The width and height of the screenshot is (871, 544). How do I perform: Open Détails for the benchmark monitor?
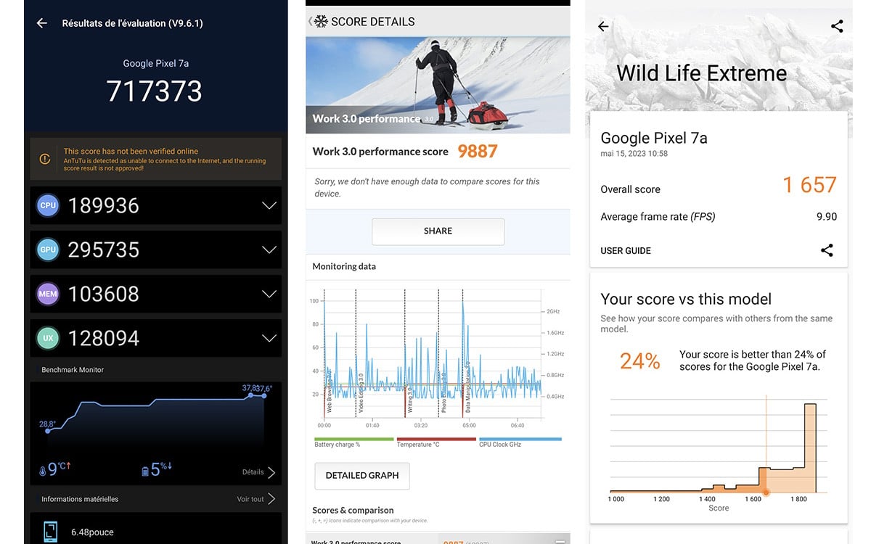258,472
